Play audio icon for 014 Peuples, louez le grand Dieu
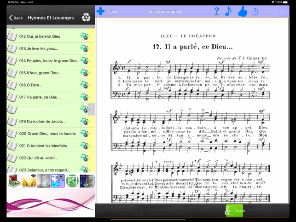296x222 pixels. pyautogui.click(x=84, y=61)
